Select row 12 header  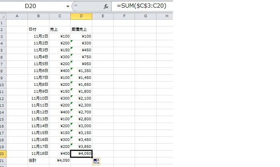(3, 99)
